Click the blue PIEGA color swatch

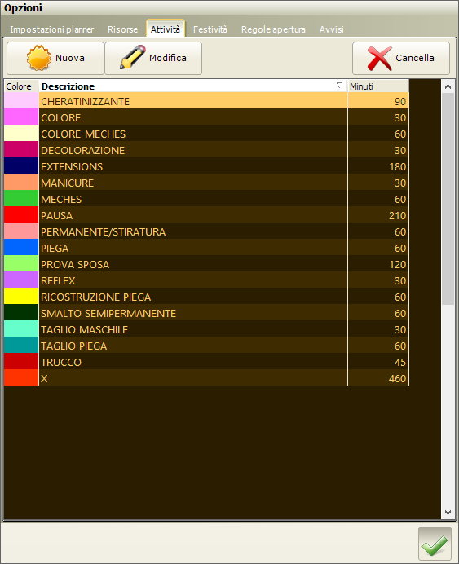21,248
